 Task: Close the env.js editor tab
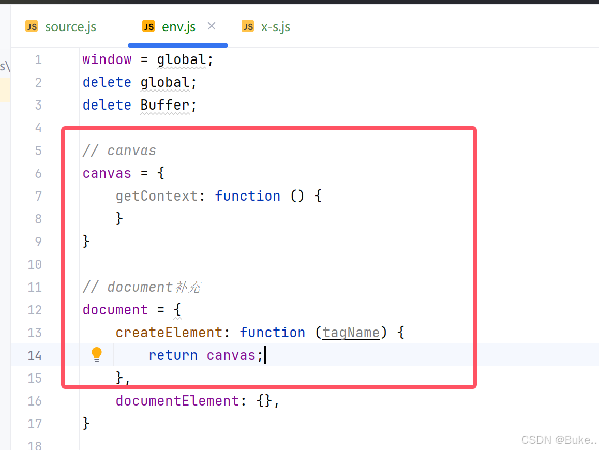(211, 26)
